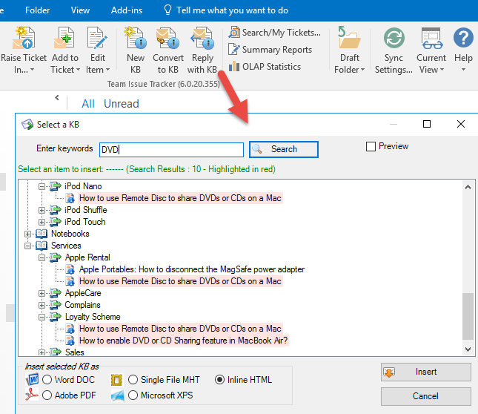The height and width of the screenshot is (414, 478).
Task: Click the Add to Ticket icon
Action: pyautogui.click(x=64, y=38)
